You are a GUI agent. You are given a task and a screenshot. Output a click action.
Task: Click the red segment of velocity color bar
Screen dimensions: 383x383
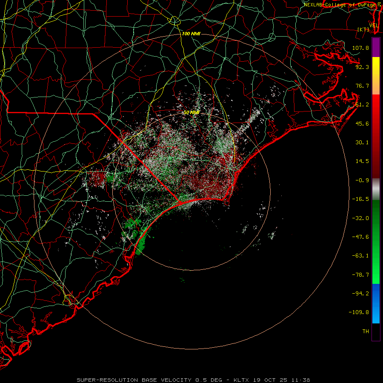click(376, 136)
